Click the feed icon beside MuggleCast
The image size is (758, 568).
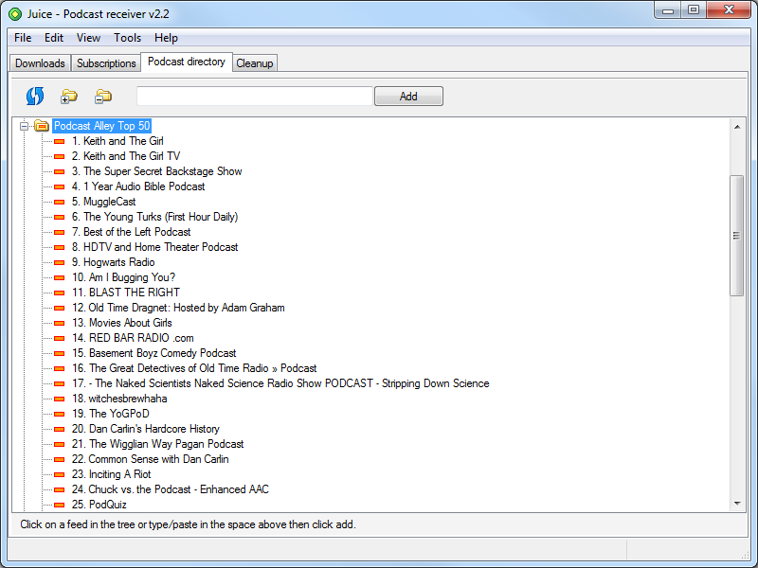pos(59,202)
